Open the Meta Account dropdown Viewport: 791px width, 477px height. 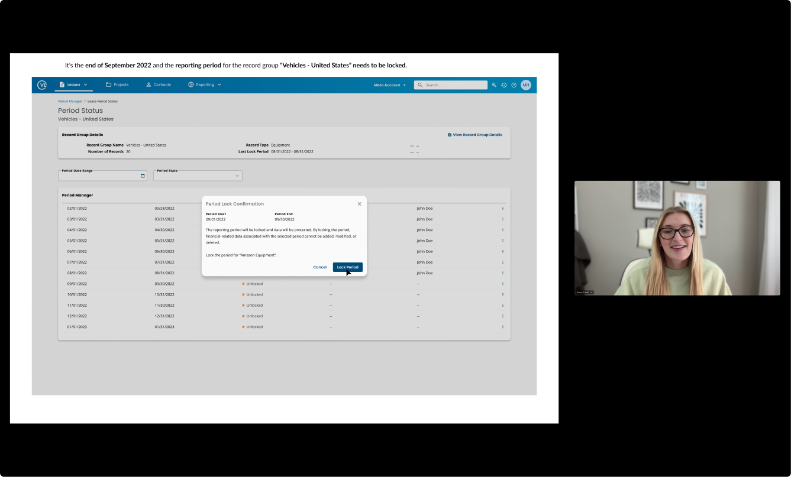pos(390,85)
